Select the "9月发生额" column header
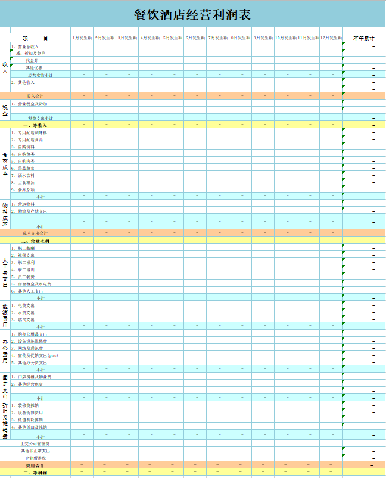386x478 pixels. tap(263, 38)
